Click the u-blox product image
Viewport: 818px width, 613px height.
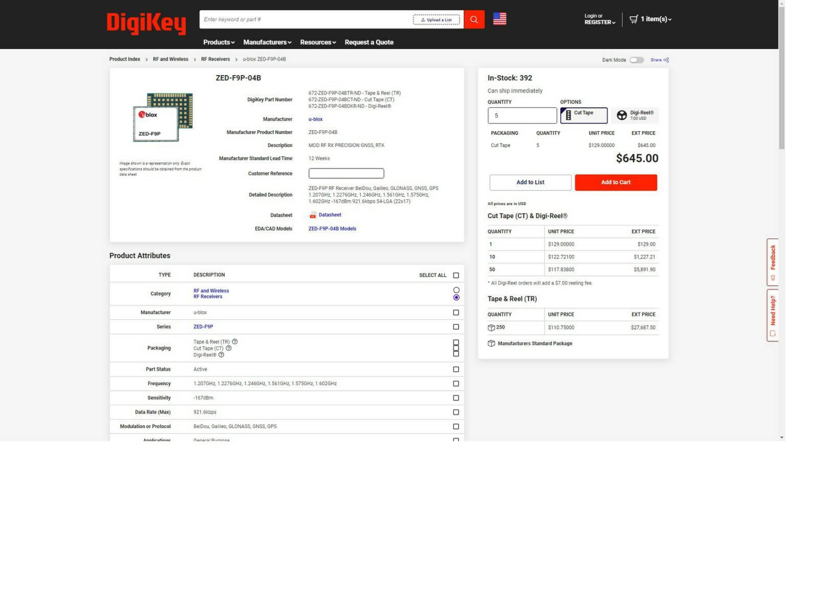point(163,117)
